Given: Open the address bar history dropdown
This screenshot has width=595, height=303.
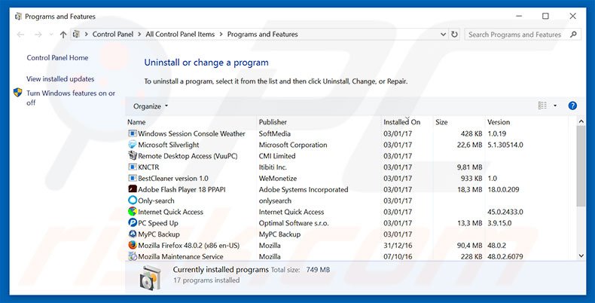Looking at the screenshot, I should click(x=443, y=35).
